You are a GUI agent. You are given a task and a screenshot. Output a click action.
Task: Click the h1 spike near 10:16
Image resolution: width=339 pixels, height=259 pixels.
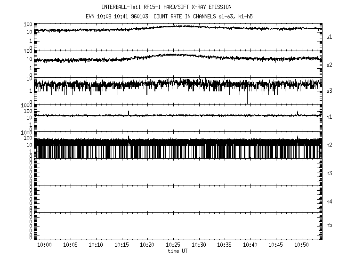tap(129, 113)
